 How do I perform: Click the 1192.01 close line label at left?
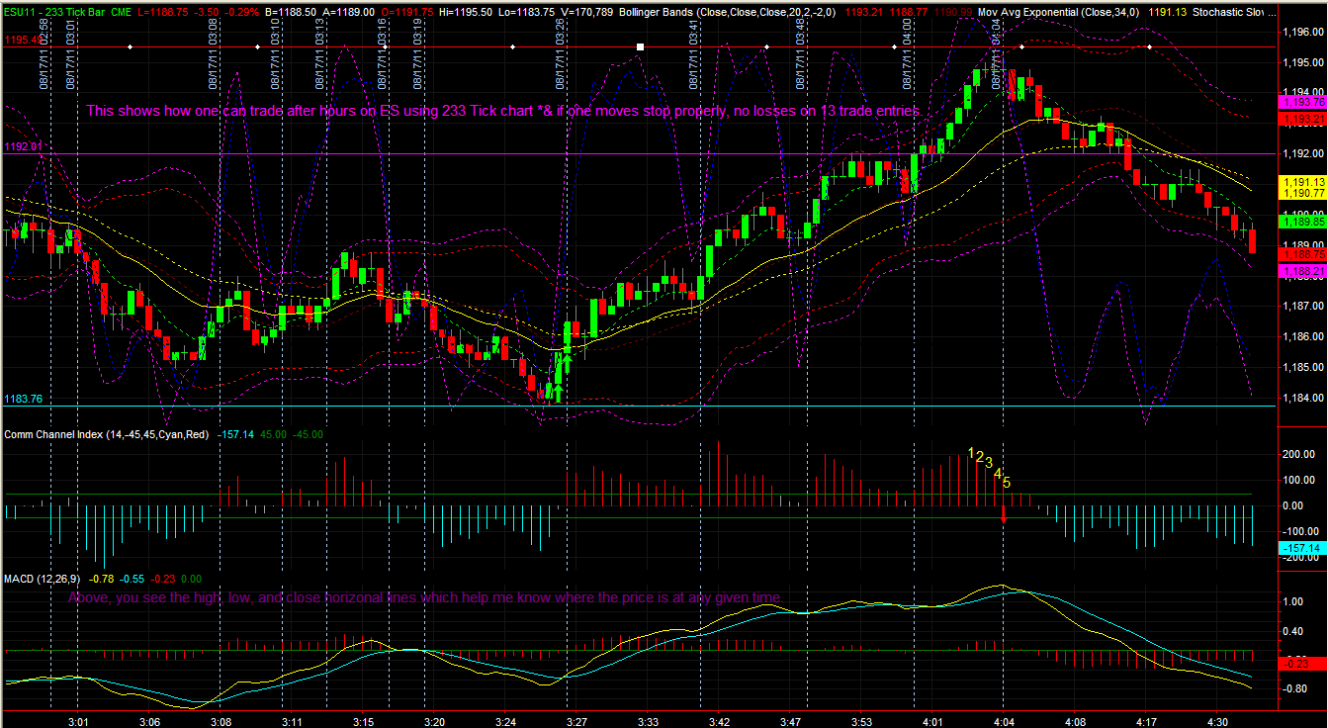21,146
